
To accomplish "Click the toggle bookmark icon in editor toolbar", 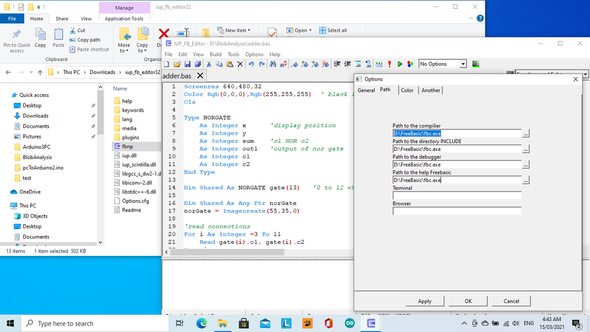I will click(294, 64).
